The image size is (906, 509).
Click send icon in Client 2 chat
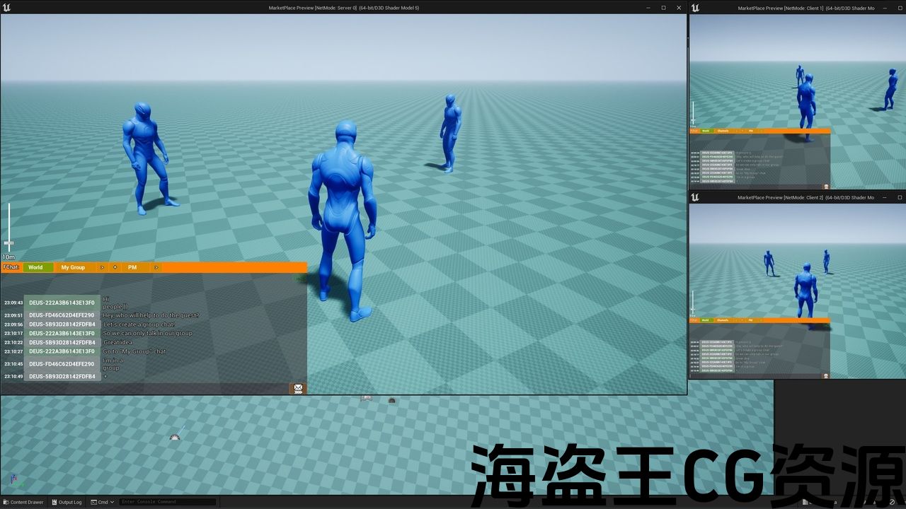[825, 375]
